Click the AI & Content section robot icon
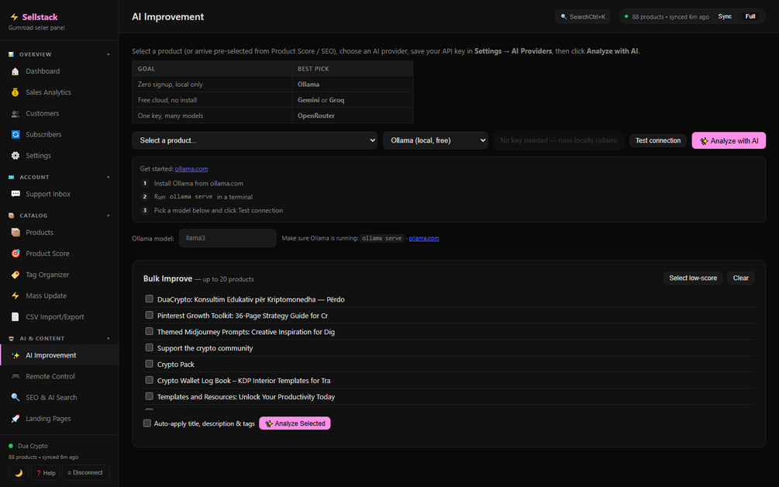Image resolution: width=779 pixels, height=487 pixels. coord(11,338)
